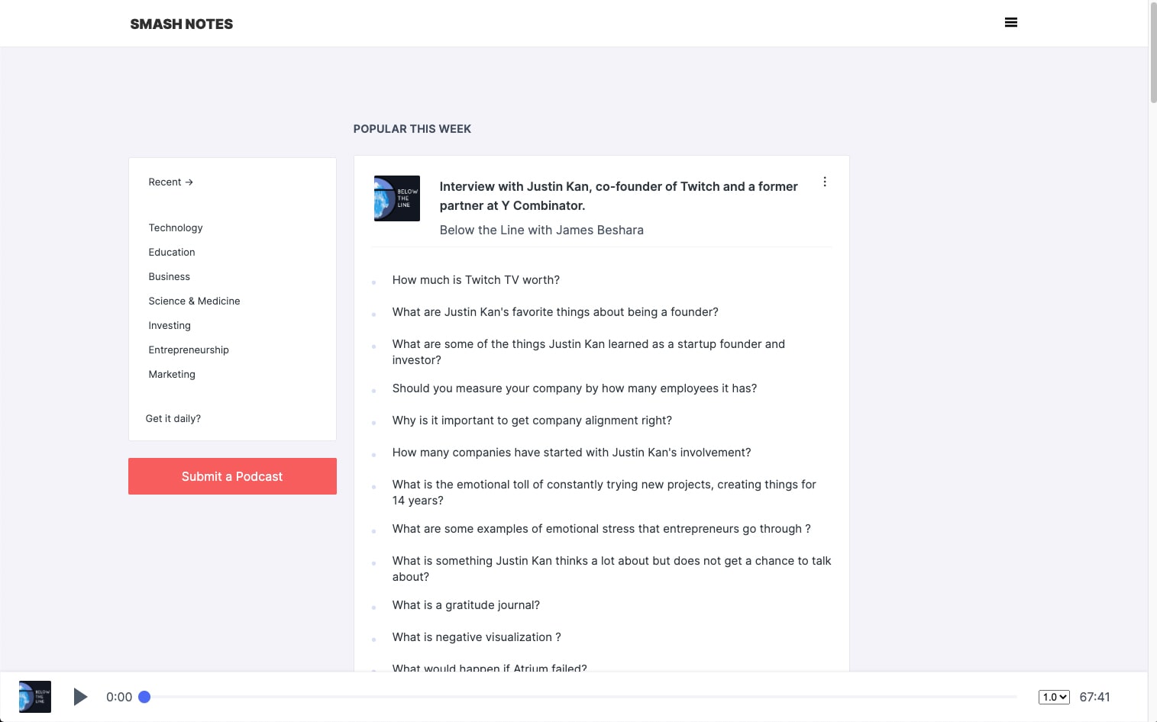Open the Science & Medicine category
Viewport: 1157px width, 722px height.
[x=194, y=301]
